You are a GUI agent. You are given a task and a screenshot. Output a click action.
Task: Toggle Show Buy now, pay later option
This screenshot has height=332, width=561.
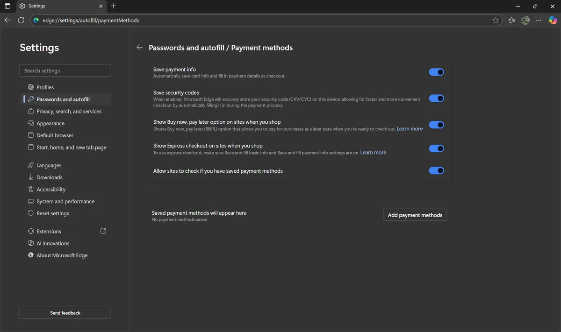[436, 125]
